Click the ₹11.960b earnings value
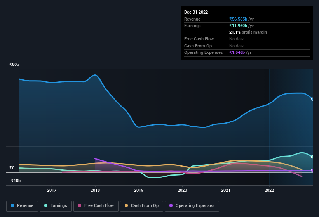Viewport: 319px width, 217px height. (238, 26)
